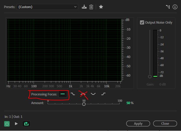181x131 pixels.
Task: Click the frequency spectrum graph display
Action: [64, 50]
